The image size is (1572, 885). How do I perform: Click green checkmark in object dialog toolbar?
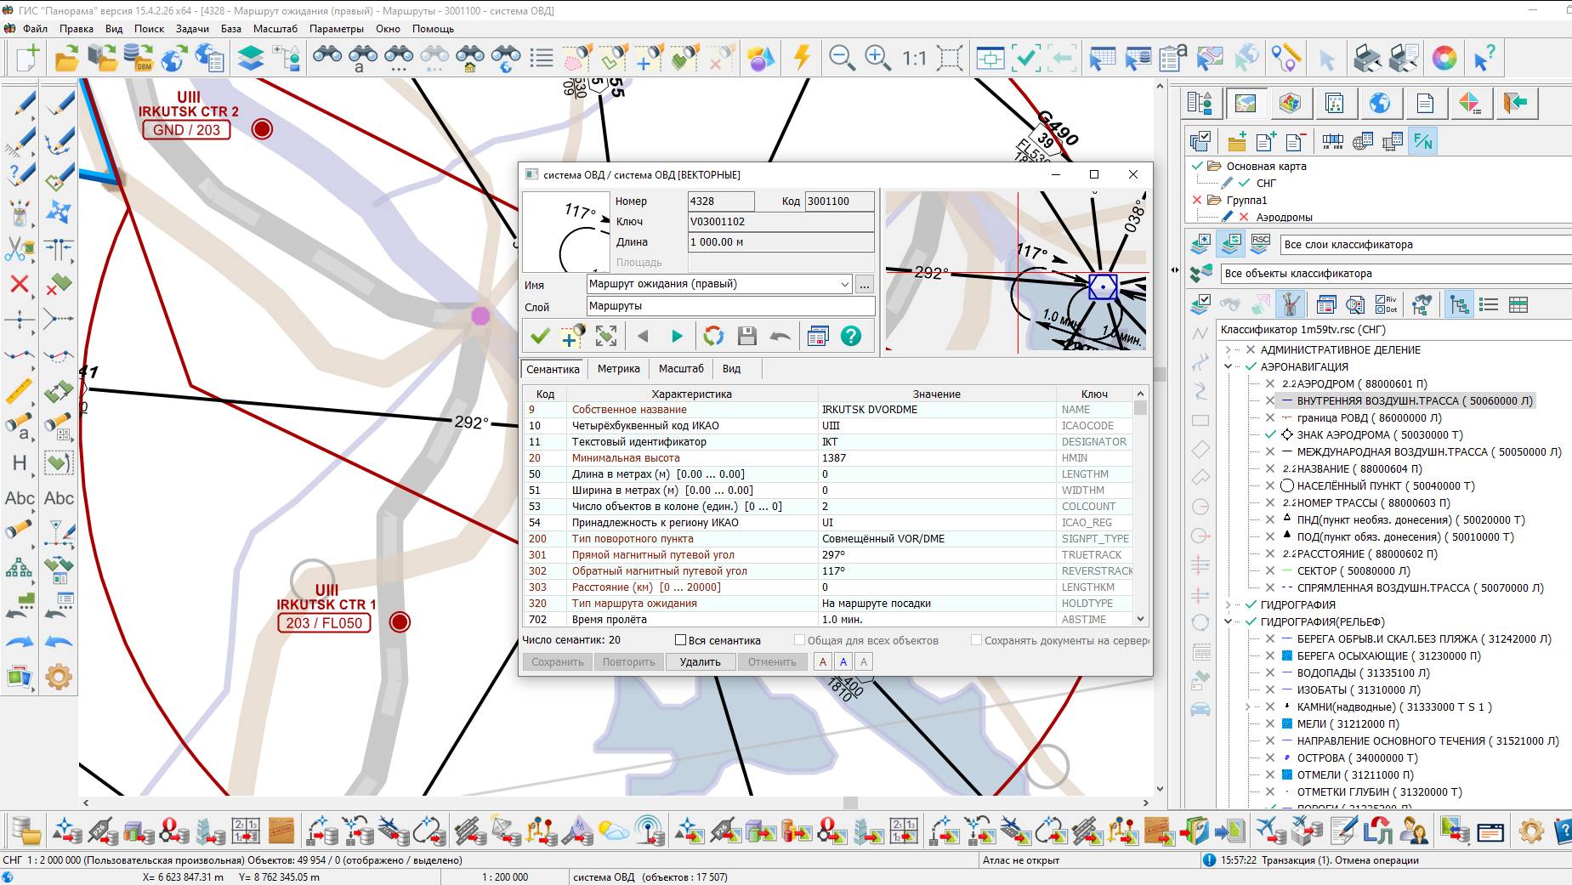pos(540,337)
